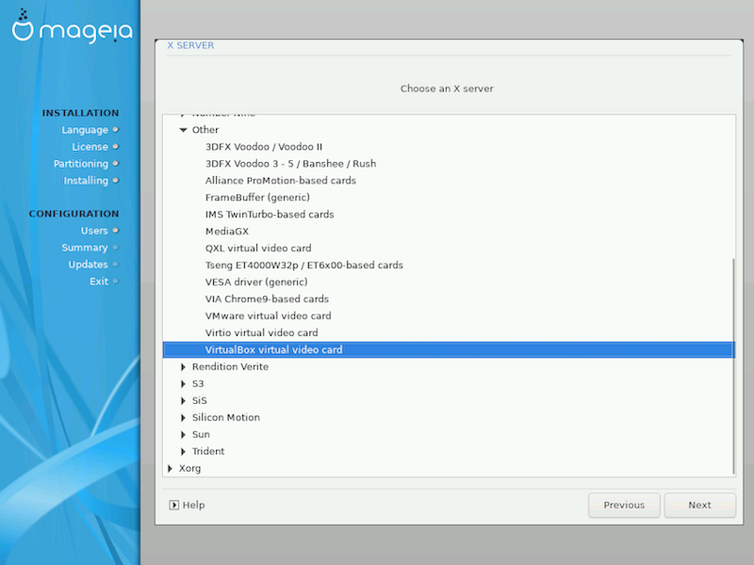Viewport: 754px width, 565px height.
Task: Click the SiS label
Action: click(x=200, y=401)
